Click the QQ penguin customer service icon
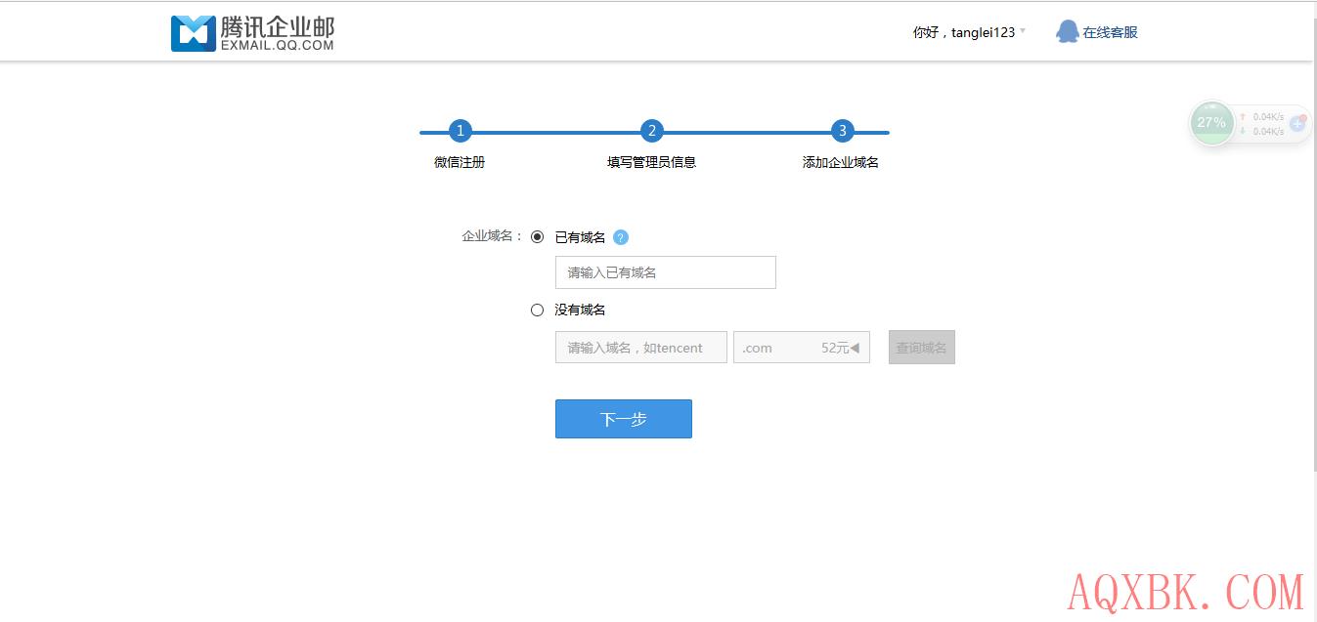1317x622 pixels. point(1067,32)
